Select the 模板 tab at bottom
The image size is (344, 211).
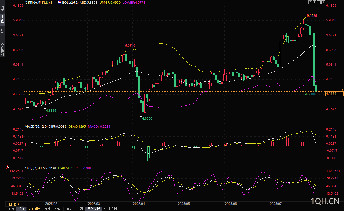coord(21,209)
